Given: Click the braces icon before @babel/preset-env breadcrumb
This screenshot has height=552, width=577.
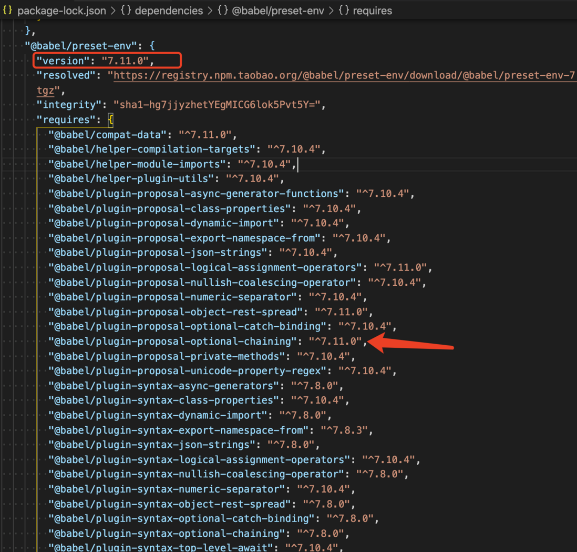Looking at the screenshot, I should point(223,11).
